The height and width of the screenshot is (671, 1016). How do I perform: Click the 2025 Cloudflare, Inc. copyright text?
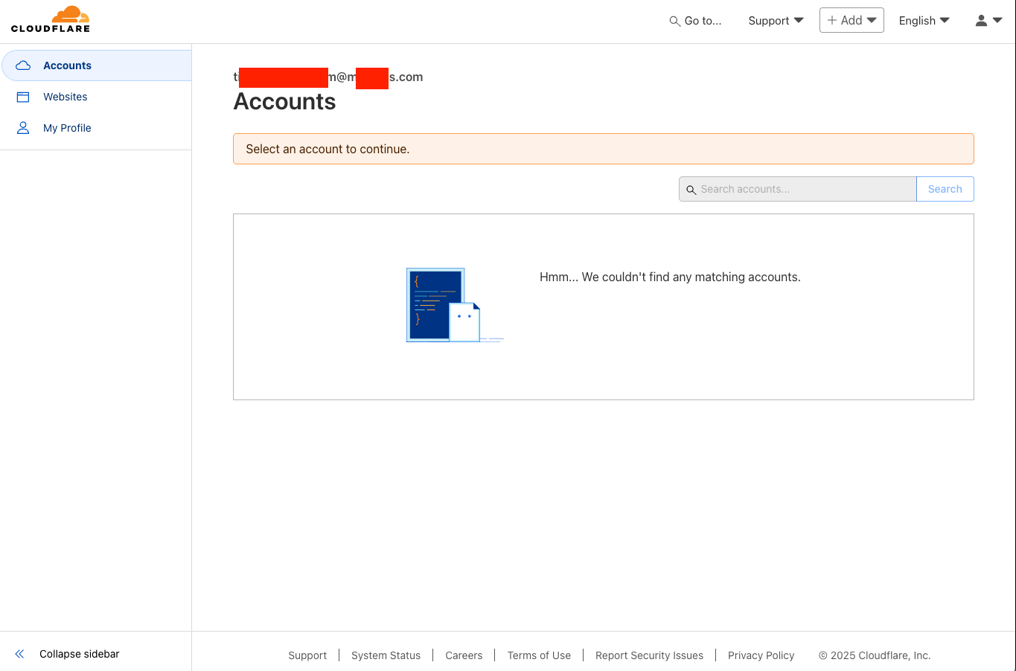click(875, 655)
